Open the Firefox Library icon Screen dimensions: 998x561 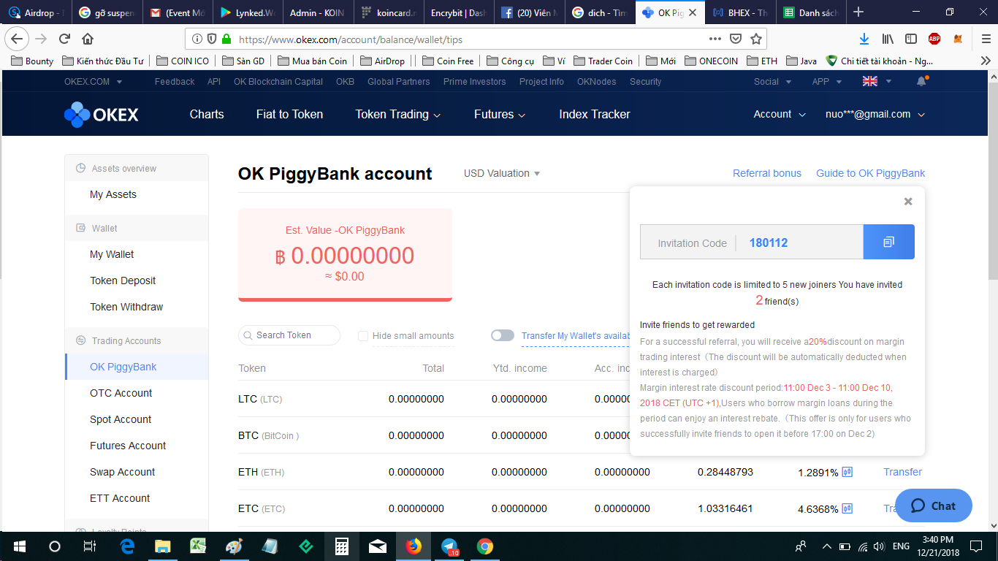coord(888,39)
